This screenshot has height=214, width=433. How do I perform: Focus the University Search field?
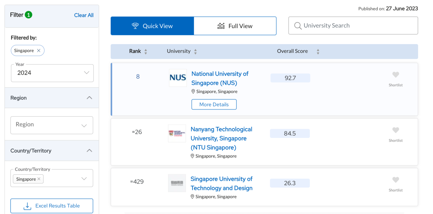pyautogui.click(x=353, y=26)
